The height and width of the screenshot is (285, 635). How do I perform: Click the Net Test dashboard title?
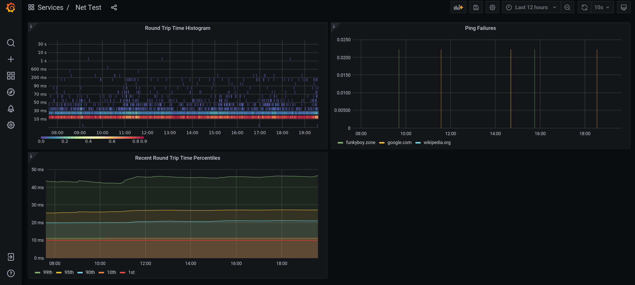click(x=88, y=7)
